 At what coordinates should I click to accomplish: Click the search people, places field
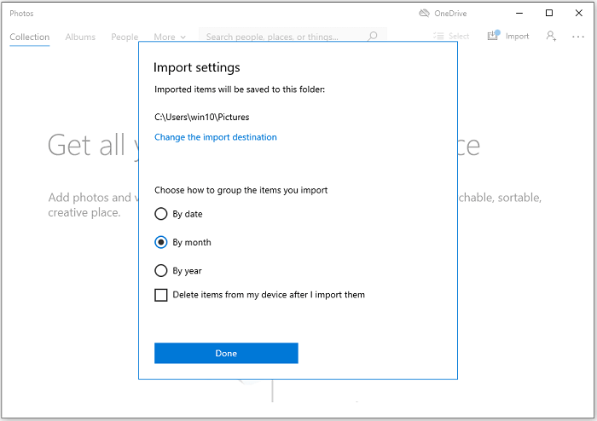(x=281, y=37)
